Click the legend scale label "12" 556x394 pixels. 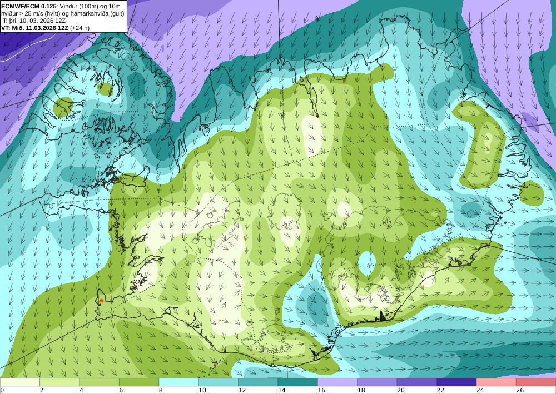click(242, 390)
